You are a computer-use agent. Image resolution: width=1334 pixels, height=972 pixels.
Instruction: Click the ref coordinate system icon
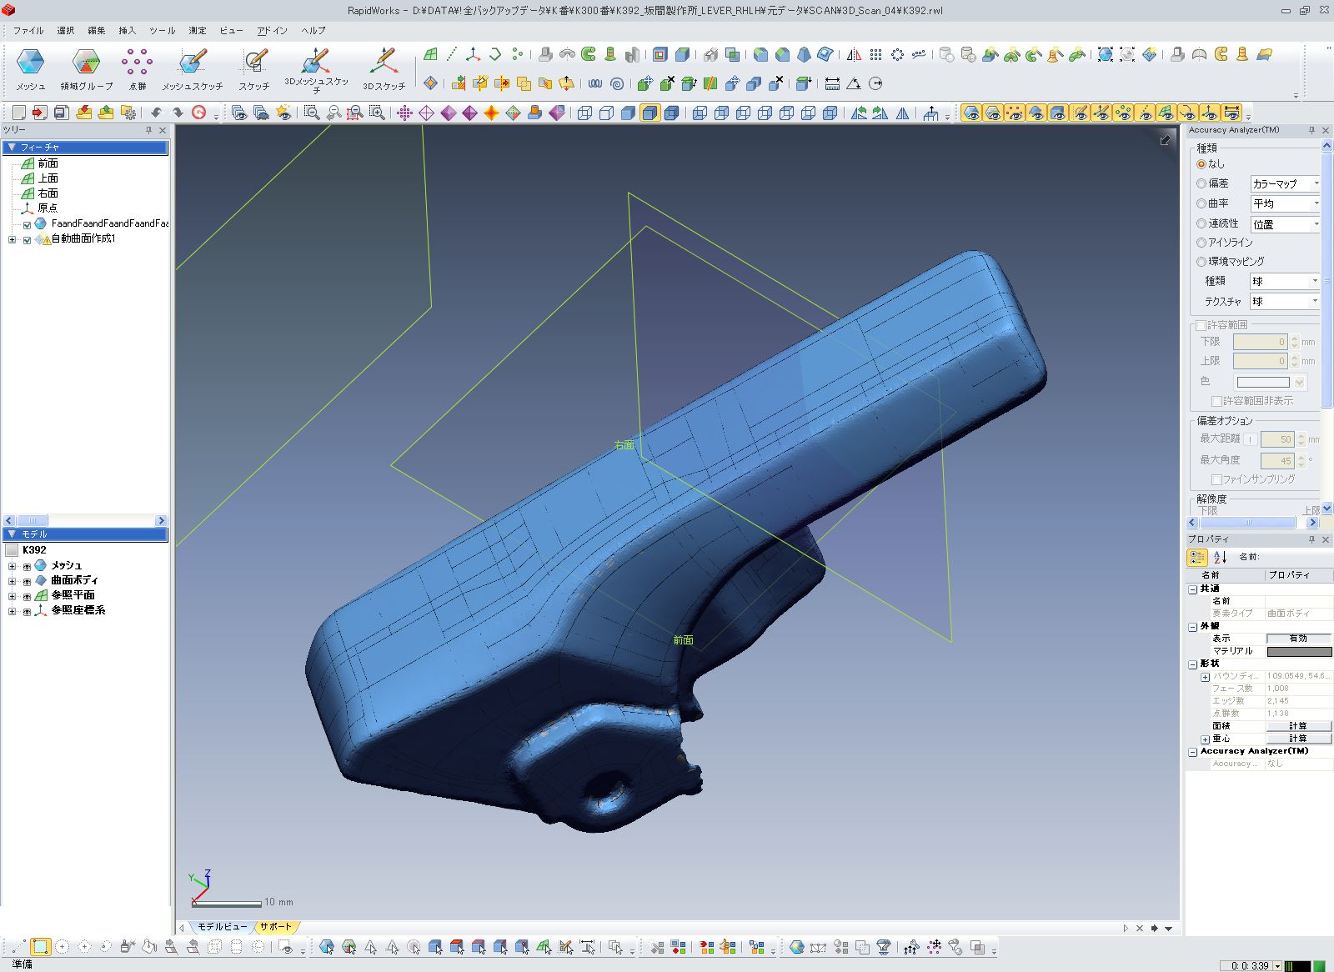pyautogui.click(x=474, y=55)
